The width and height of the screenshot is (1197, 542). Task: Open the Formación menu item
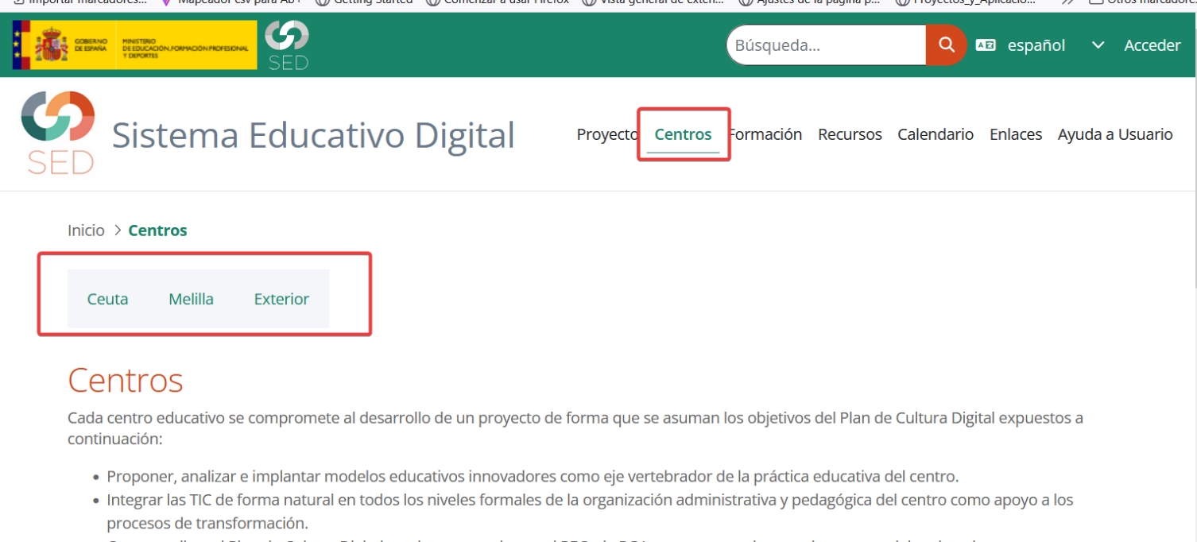point(765,134)
